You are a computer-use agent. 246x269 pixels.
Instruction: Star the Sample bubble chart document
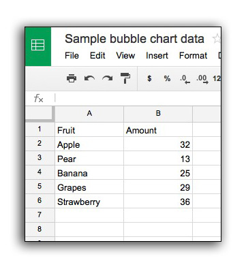pyautogui.click(x=217, y=39)
